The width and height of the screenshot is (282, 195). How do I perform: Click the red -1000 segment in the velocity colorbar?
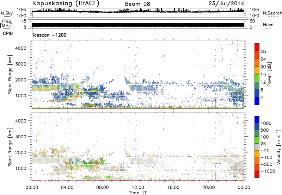click(257, 174)
